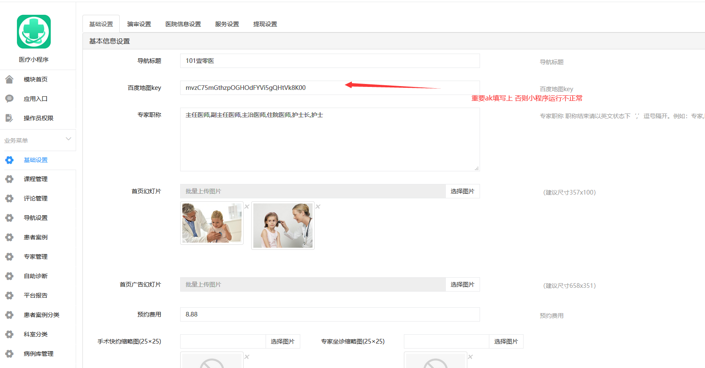
Task: Open the 提现设置 tab
Action: 265,24
